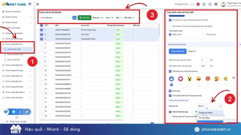Choose Trang cá nhân from dropdown list
This screenshot has height=135, width=241.
click(x=210, y=113)
